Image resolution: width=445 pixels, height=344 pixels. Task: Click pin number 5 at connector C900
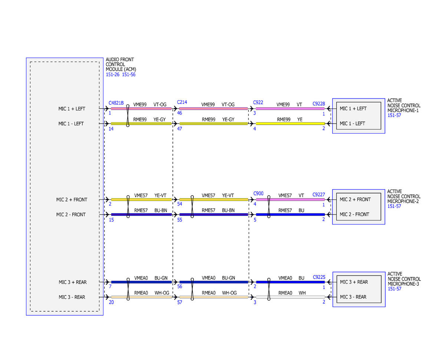(255, 220)
